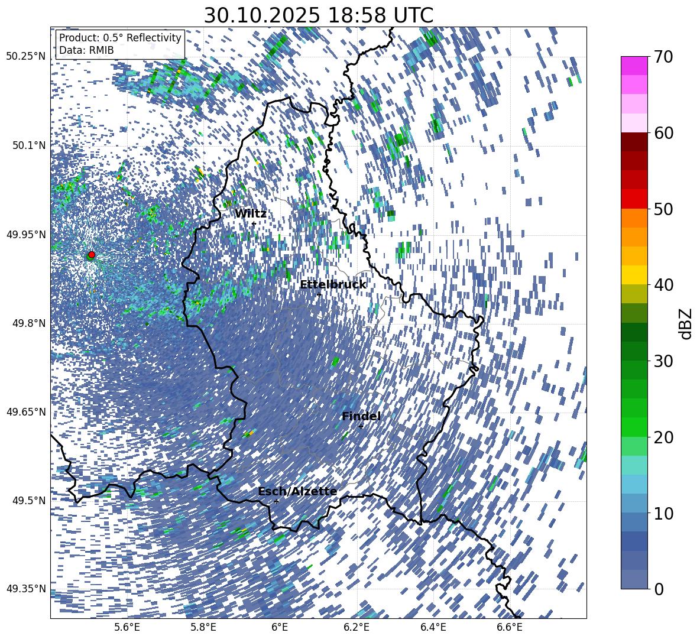The width and height of the screenshot is (700, 639).
Task: Click the Esch/Alzette station cross marker
Action: click(x=276, y=501)
